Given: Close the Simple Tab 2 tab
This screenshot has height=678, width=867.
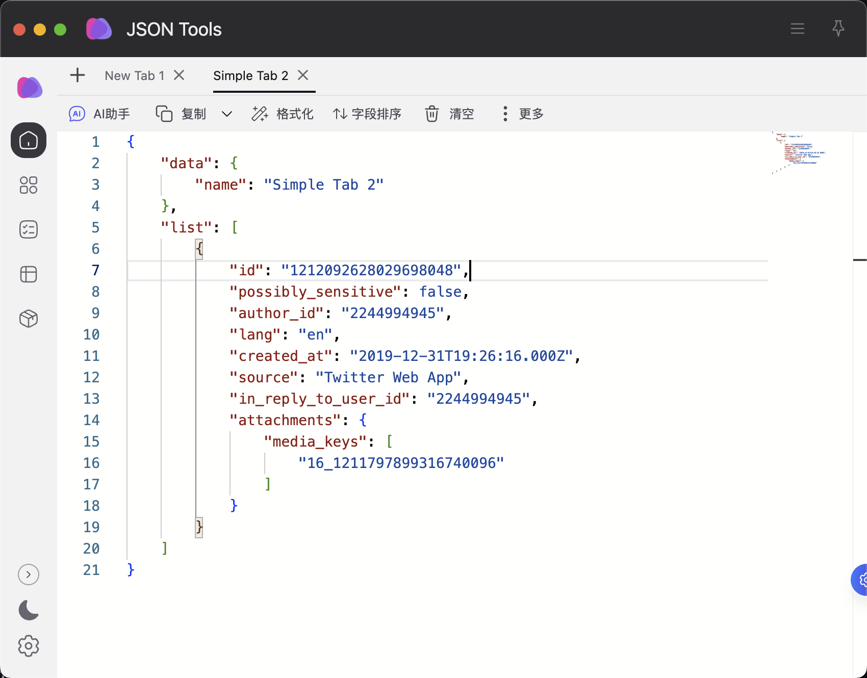Looking at the screenshot, I should coord(303,75).
